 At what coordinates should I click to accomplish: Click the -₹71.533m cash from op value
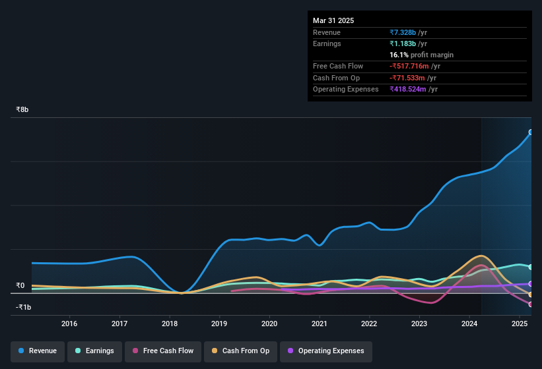pos(407,78)
